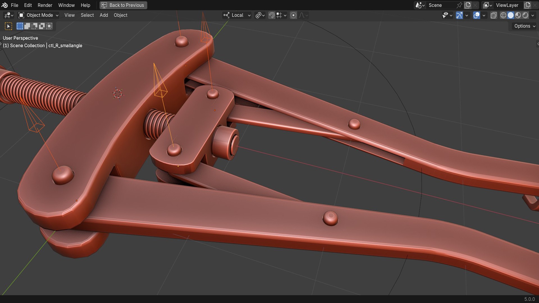Browse scenes with the Scene icon
The width and height of the screenshot is (539, 303).
(x=420, y=5)
